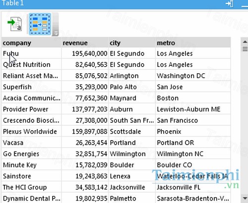The image size is (248, 203).
Task: Click revenue cell 85,076,502
Action: tap(85, 76)
